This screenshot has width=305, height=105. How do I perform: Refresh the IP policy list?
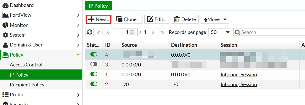89,32
